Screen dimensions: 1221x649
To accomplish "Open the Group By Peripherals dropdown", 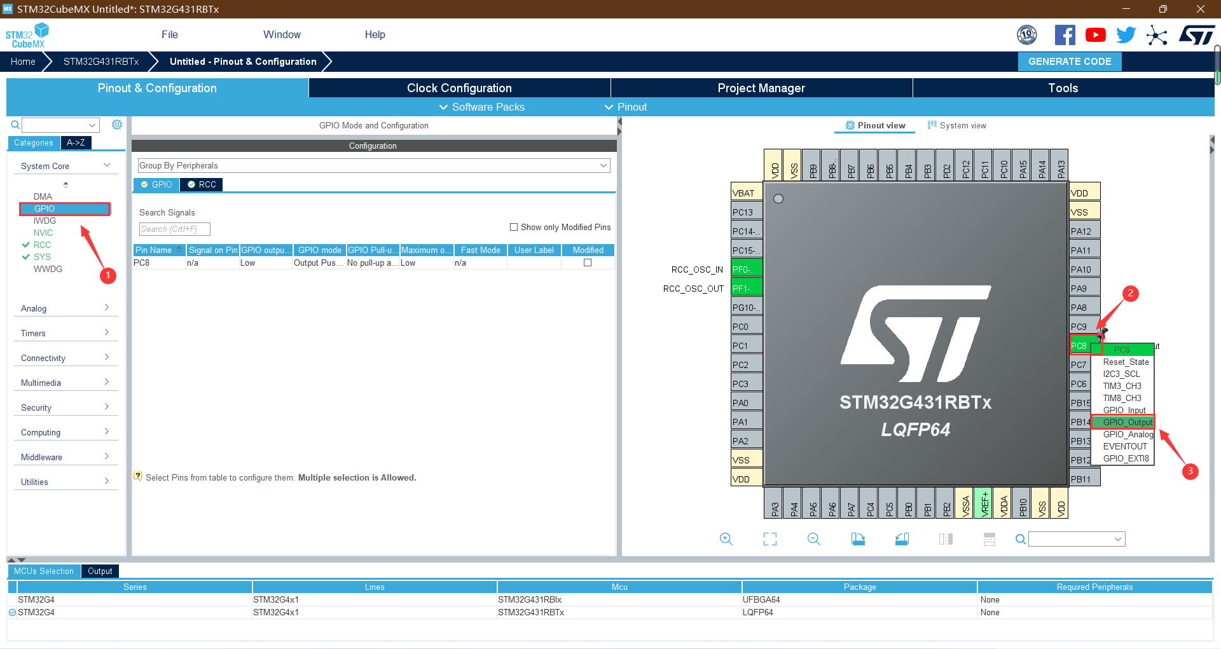I will [x=604, y=165].
